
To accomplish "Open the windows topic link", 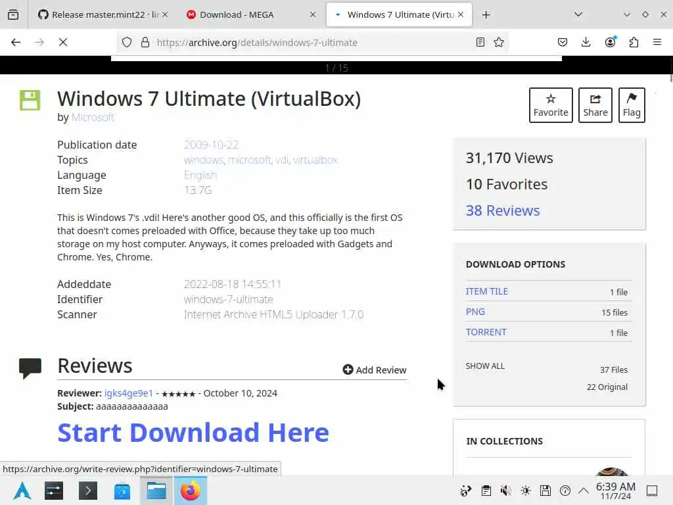I will 204,160.
